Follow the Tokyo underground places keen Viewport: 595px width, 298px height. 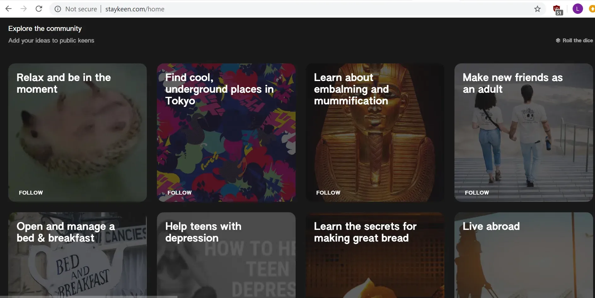[x=179, y=193]
